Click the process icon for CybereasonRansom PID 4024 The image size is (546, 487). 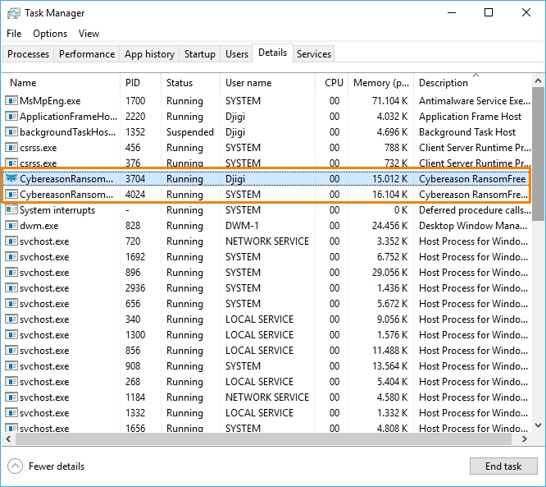(x=11, y=195)
